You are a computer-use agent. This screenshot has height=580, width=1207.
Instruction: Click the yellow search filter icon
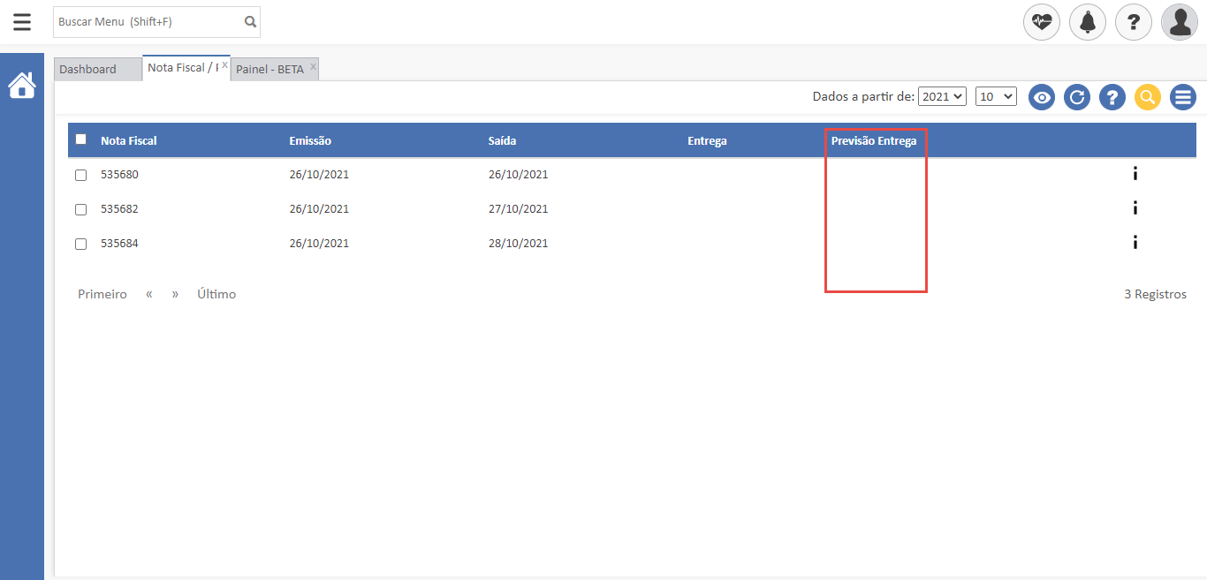[x=1148, y=97]
